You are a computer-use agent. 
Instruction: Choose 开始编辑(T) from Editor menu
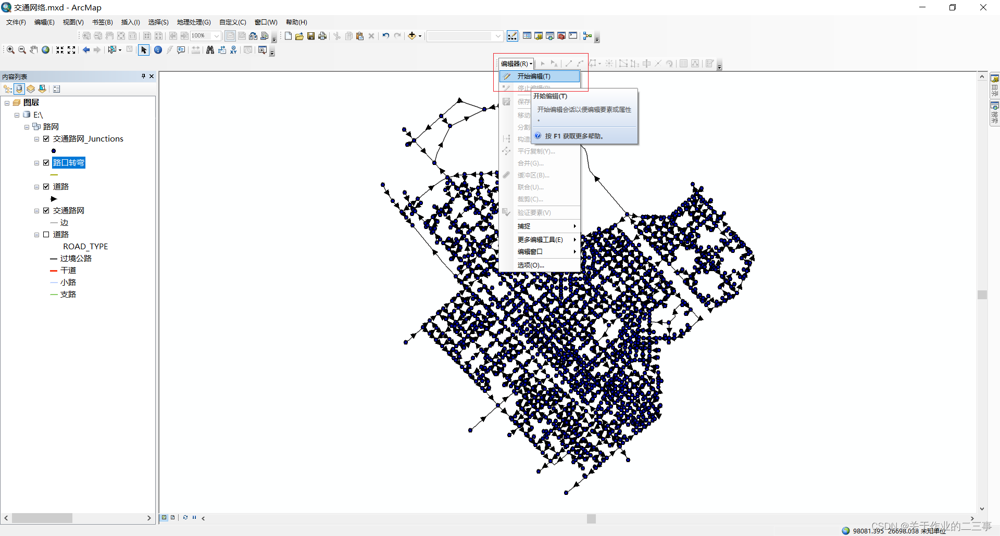[540, 76]
